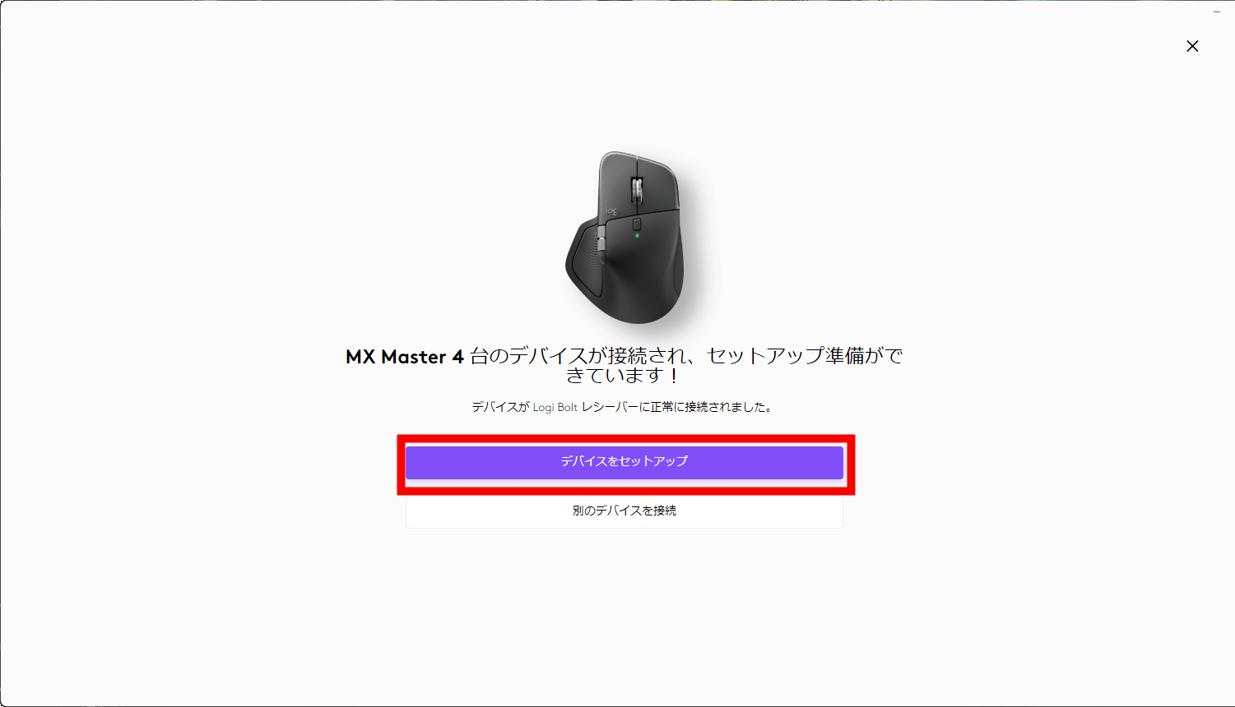Click the 台のデバイスが接続され heading text
Image resolution: width=1235 pixels, height=707 pixels.
(x=579, y=356)
